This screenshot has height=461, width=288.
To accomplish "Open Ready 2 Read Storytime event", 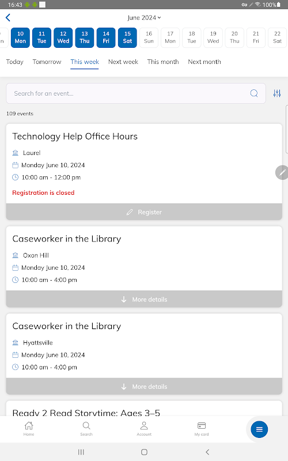I will tap(86, 413).
